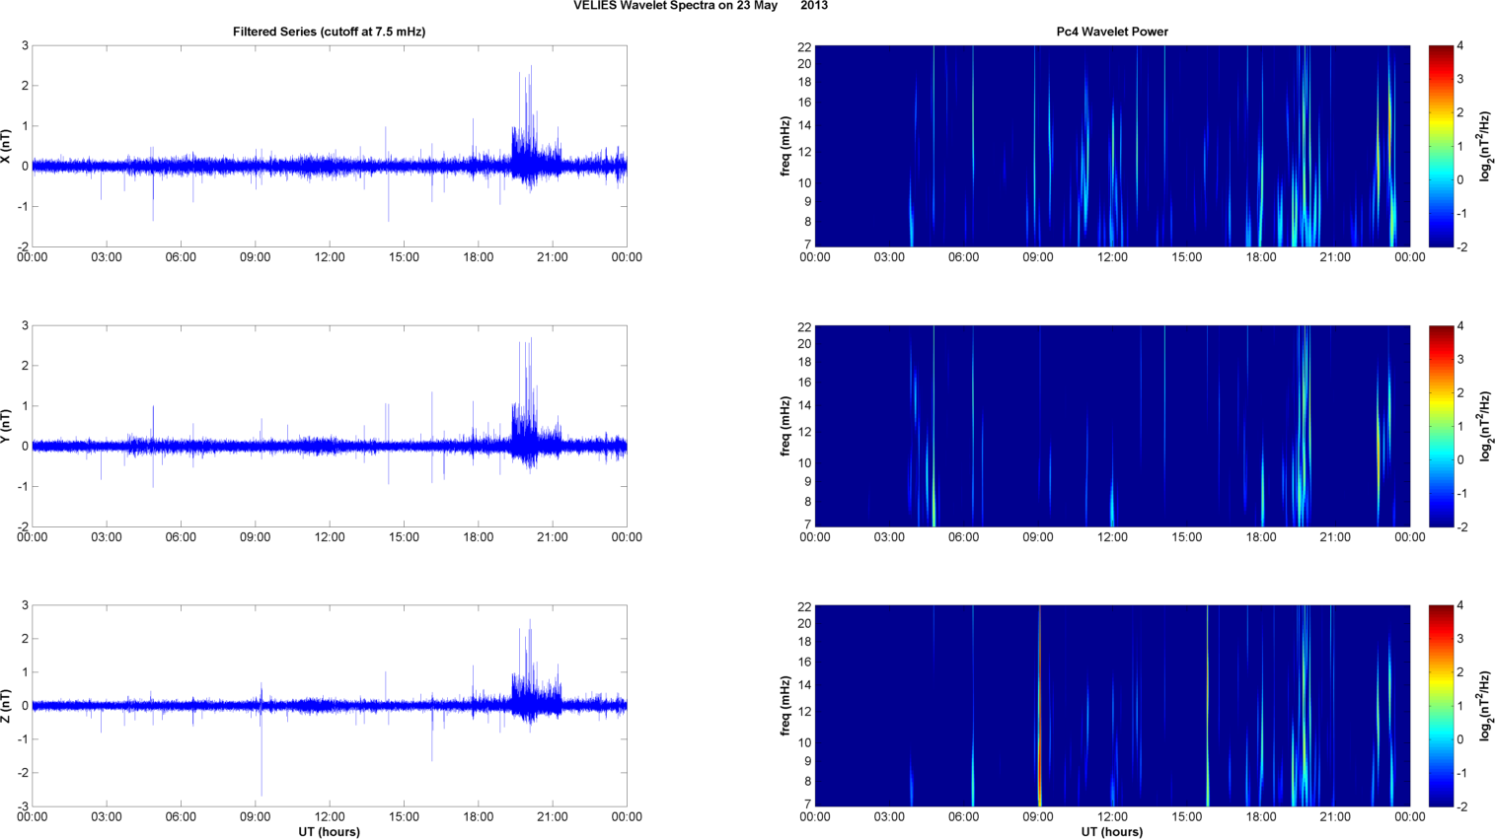Screen dimensions: 1495x839
Task: Select the X (nT) axis label
Action: coord(6,146)
